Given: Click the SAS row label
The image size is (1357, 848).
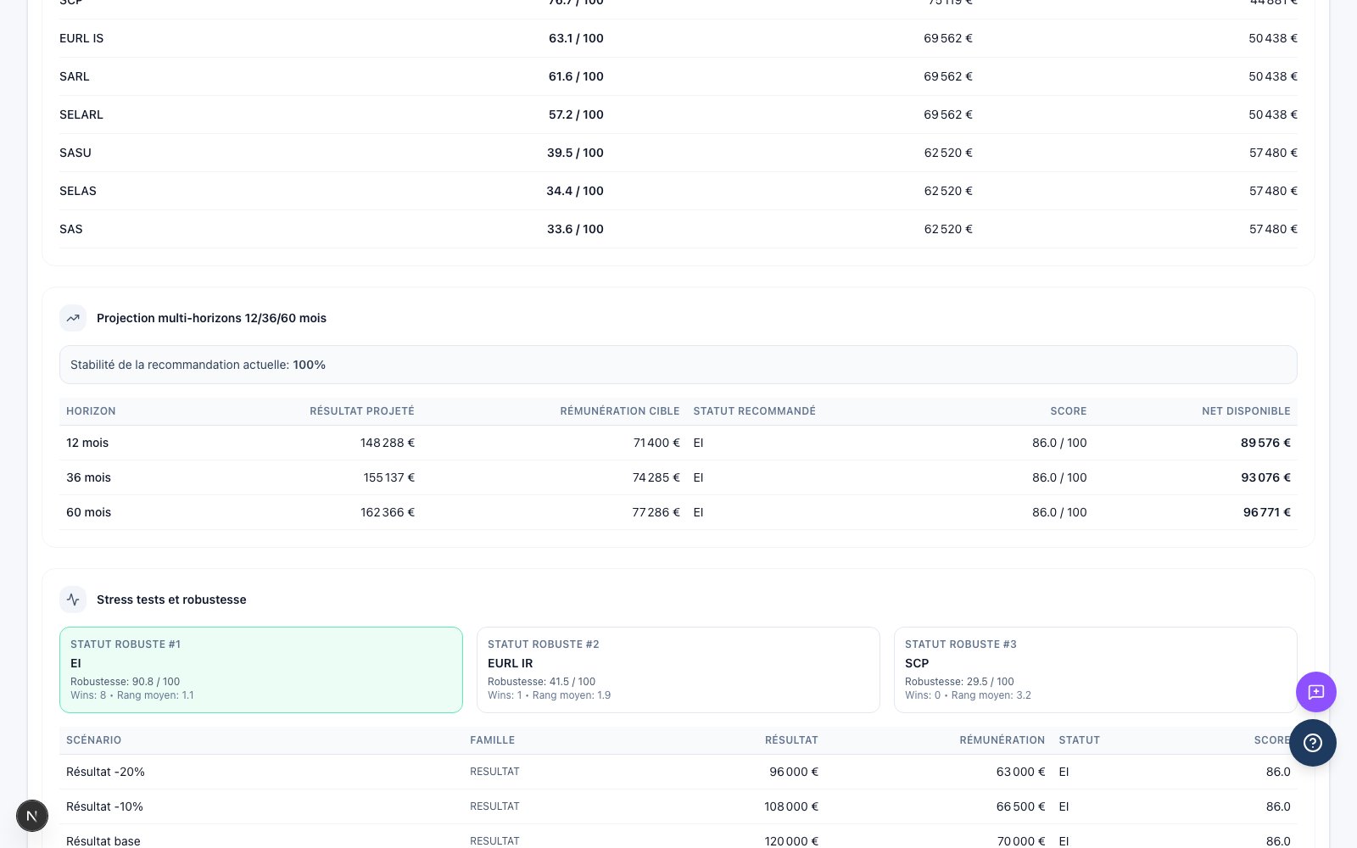Looking at the screenshot, I should click(71, 229).
